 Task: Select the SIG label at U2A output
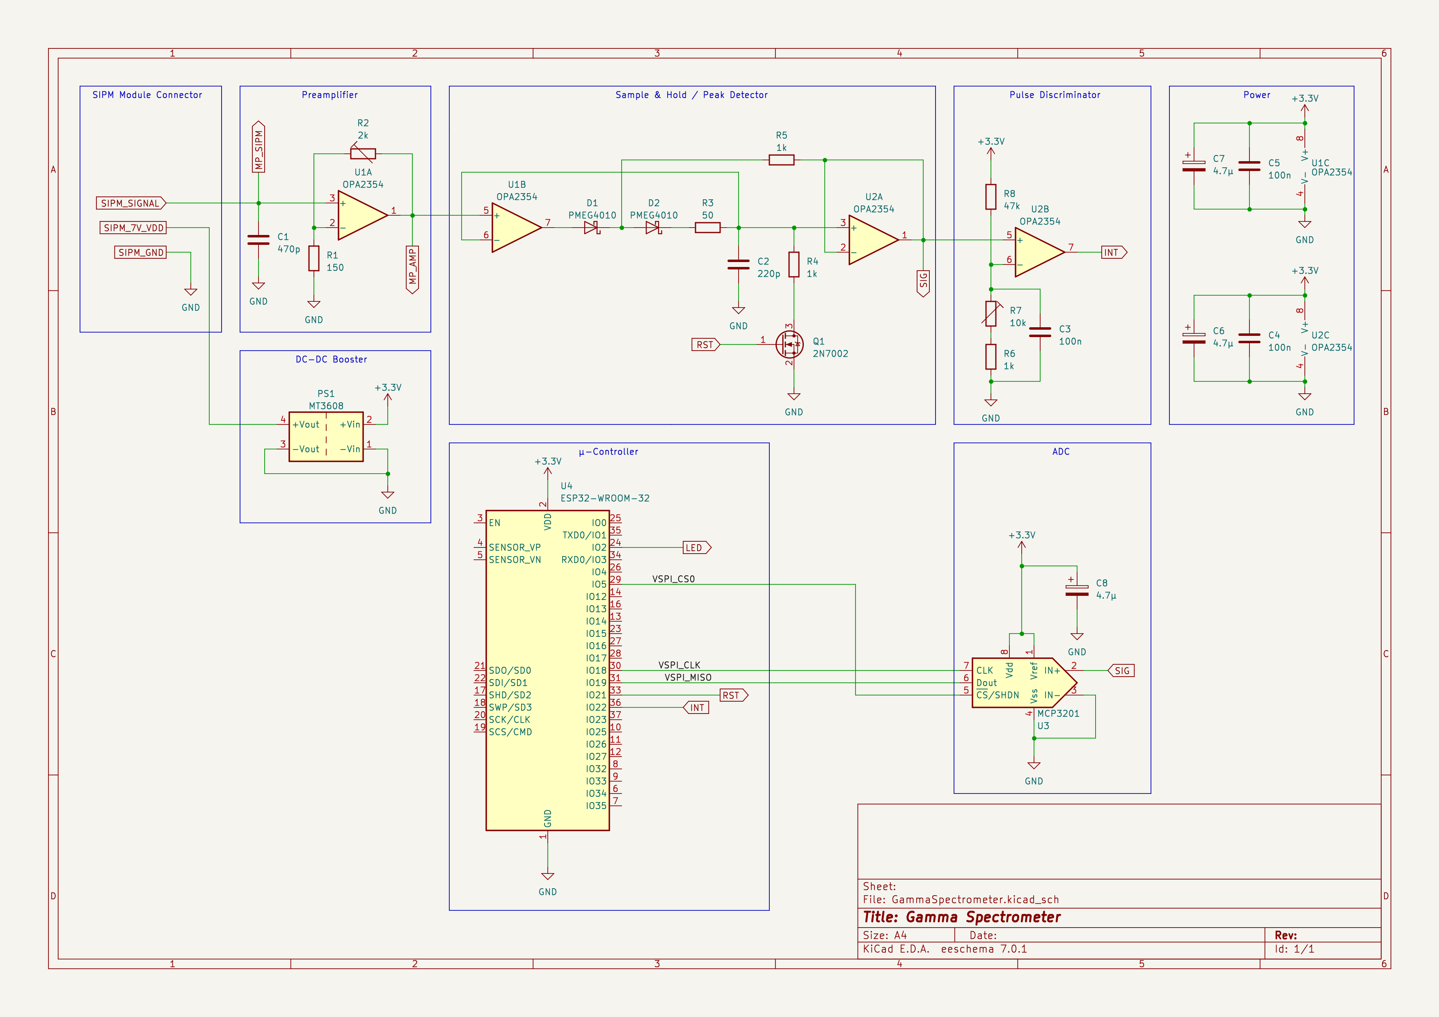coord(923,284)
